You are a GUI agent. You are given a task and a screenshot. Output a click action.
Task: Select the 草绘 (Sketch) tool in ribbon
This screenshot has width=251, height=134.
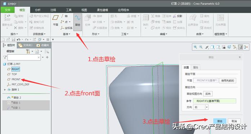pos(78,22)
